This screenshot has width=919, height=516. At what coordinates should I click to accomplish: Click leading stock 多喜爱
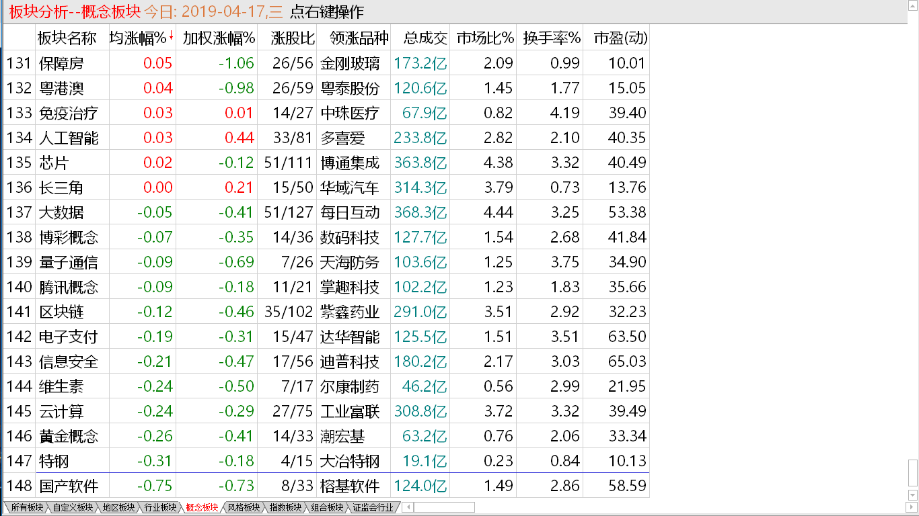[342, 138]
